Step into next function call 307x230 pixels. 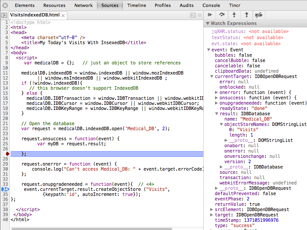click(x=234, y=15)
